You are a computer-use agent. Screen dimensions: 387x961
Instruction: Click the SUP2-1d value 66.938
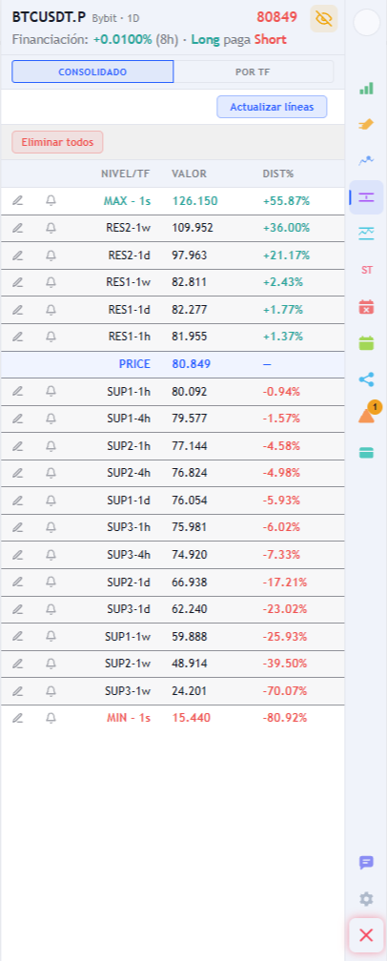(x=190, y=582)
